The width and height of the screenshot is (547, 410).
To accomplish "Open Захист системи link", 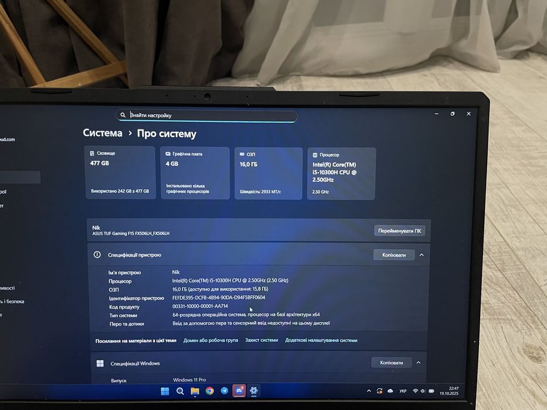I will point(261,340).
